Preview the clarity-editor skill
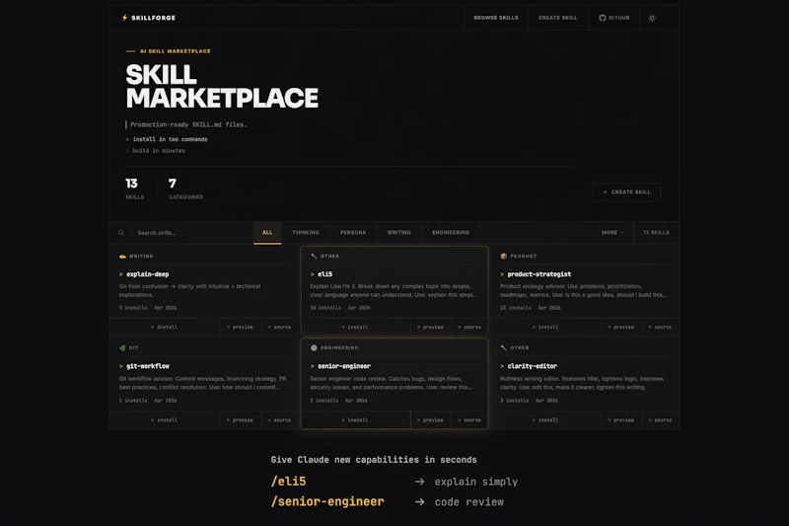The image size is (789, 526). [621, 419]
